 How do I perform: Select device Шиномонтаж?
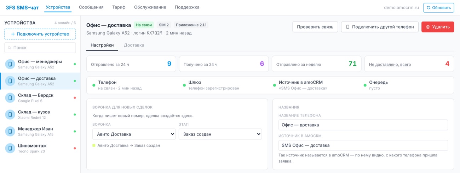40,148
